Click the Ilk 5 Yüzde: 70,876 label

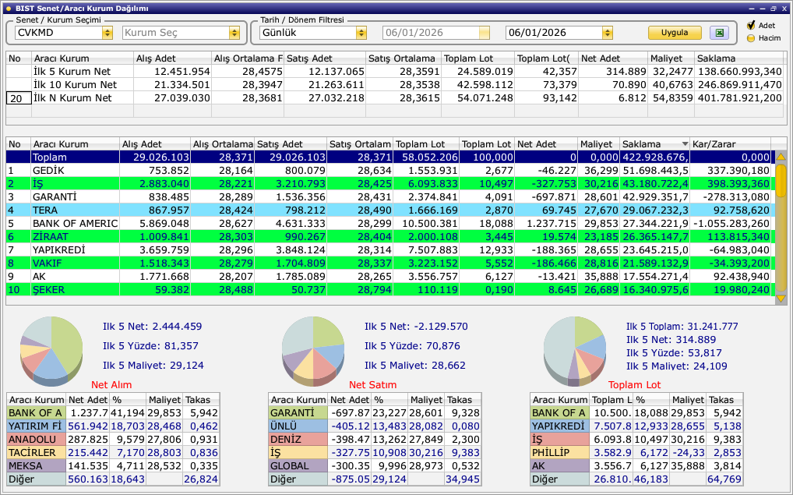[x=412, y=346]
